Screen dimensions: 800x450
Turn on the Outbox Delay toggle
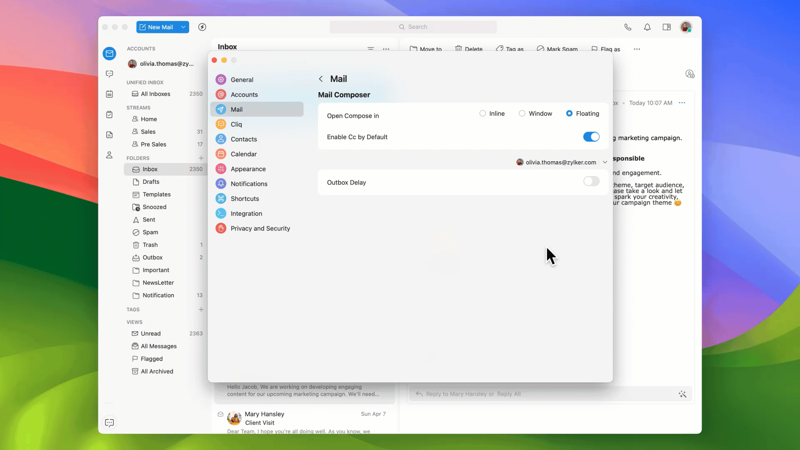pyautogui.click(x=591, y=181)
